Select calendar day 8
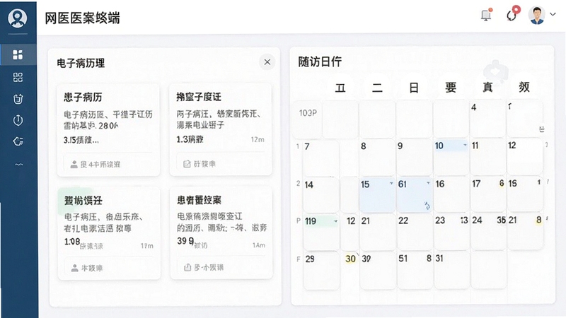 coord(377,157)
